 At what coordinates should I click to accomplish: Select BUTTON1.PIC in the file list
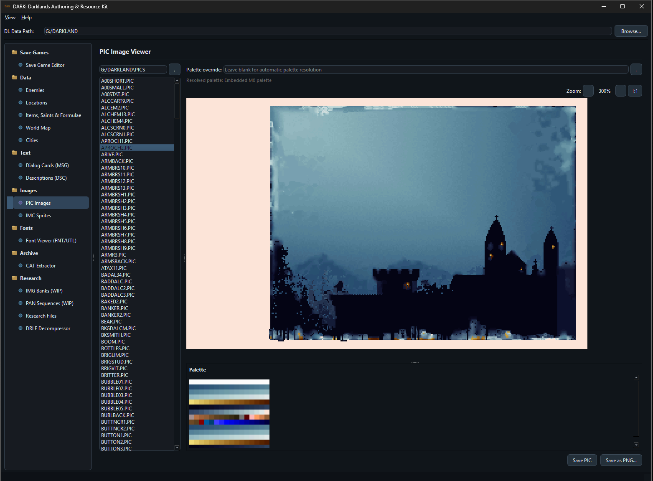(137, 435)
